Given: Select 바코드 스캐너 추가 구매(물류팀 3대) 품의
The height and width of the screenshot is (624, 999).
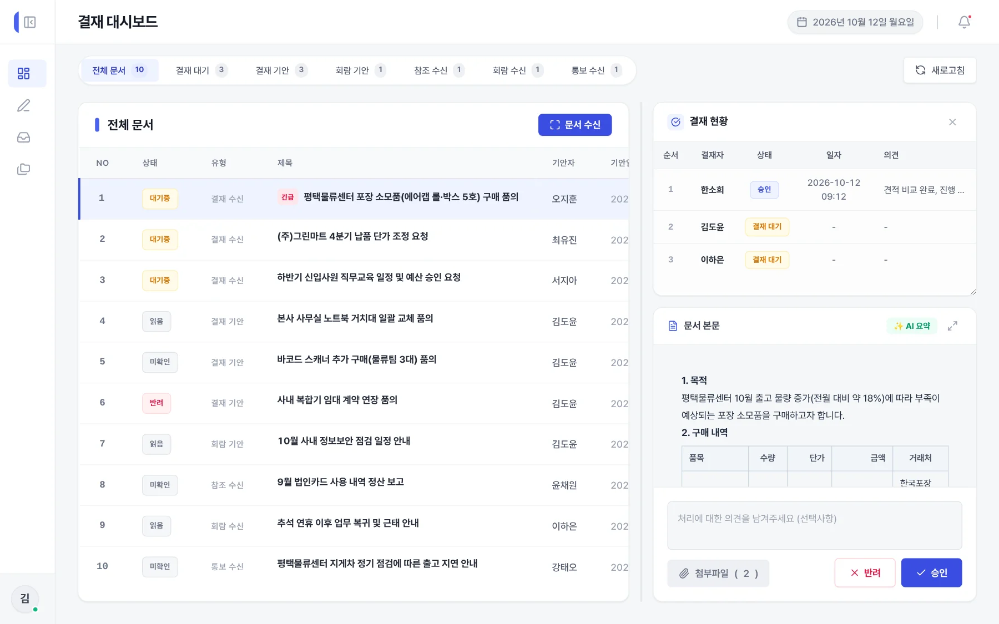Looking at the screenshot, I should pyautogui.click(x=354, y=362).
